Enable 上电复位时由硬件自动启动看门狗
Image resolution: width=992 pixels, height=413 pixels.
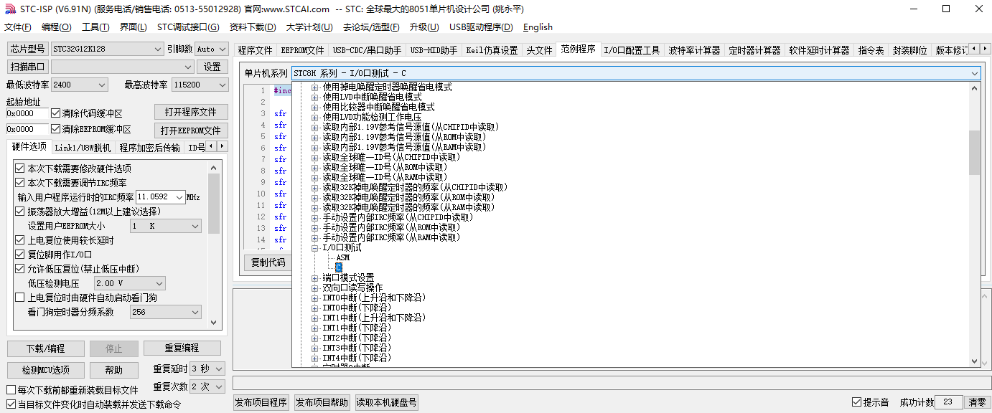[20, 298]
